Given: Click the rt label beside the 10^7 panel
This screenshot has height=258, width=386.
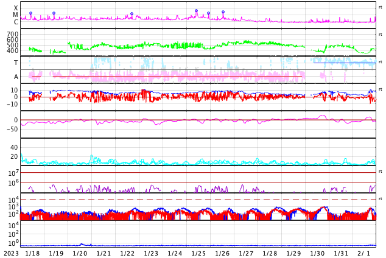Looking at the screenshot, I should pos(381,172).
